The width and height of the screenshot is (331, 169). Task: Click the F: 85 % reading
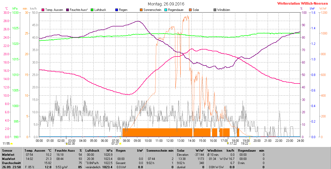point(30,167)
